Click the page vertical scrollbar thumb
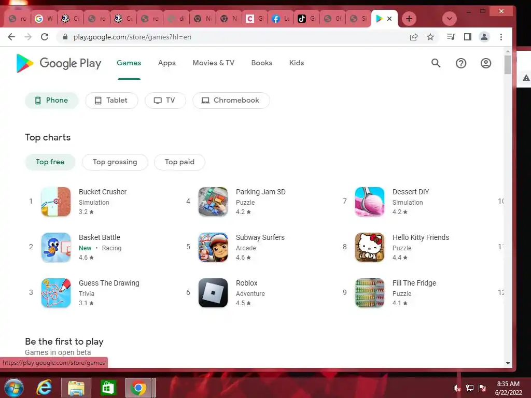Screen dimensions: 531x398 (x=508, y=64)
